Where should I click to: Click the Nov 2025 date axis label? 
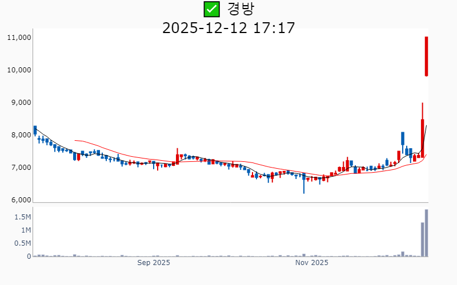(312, 263)
